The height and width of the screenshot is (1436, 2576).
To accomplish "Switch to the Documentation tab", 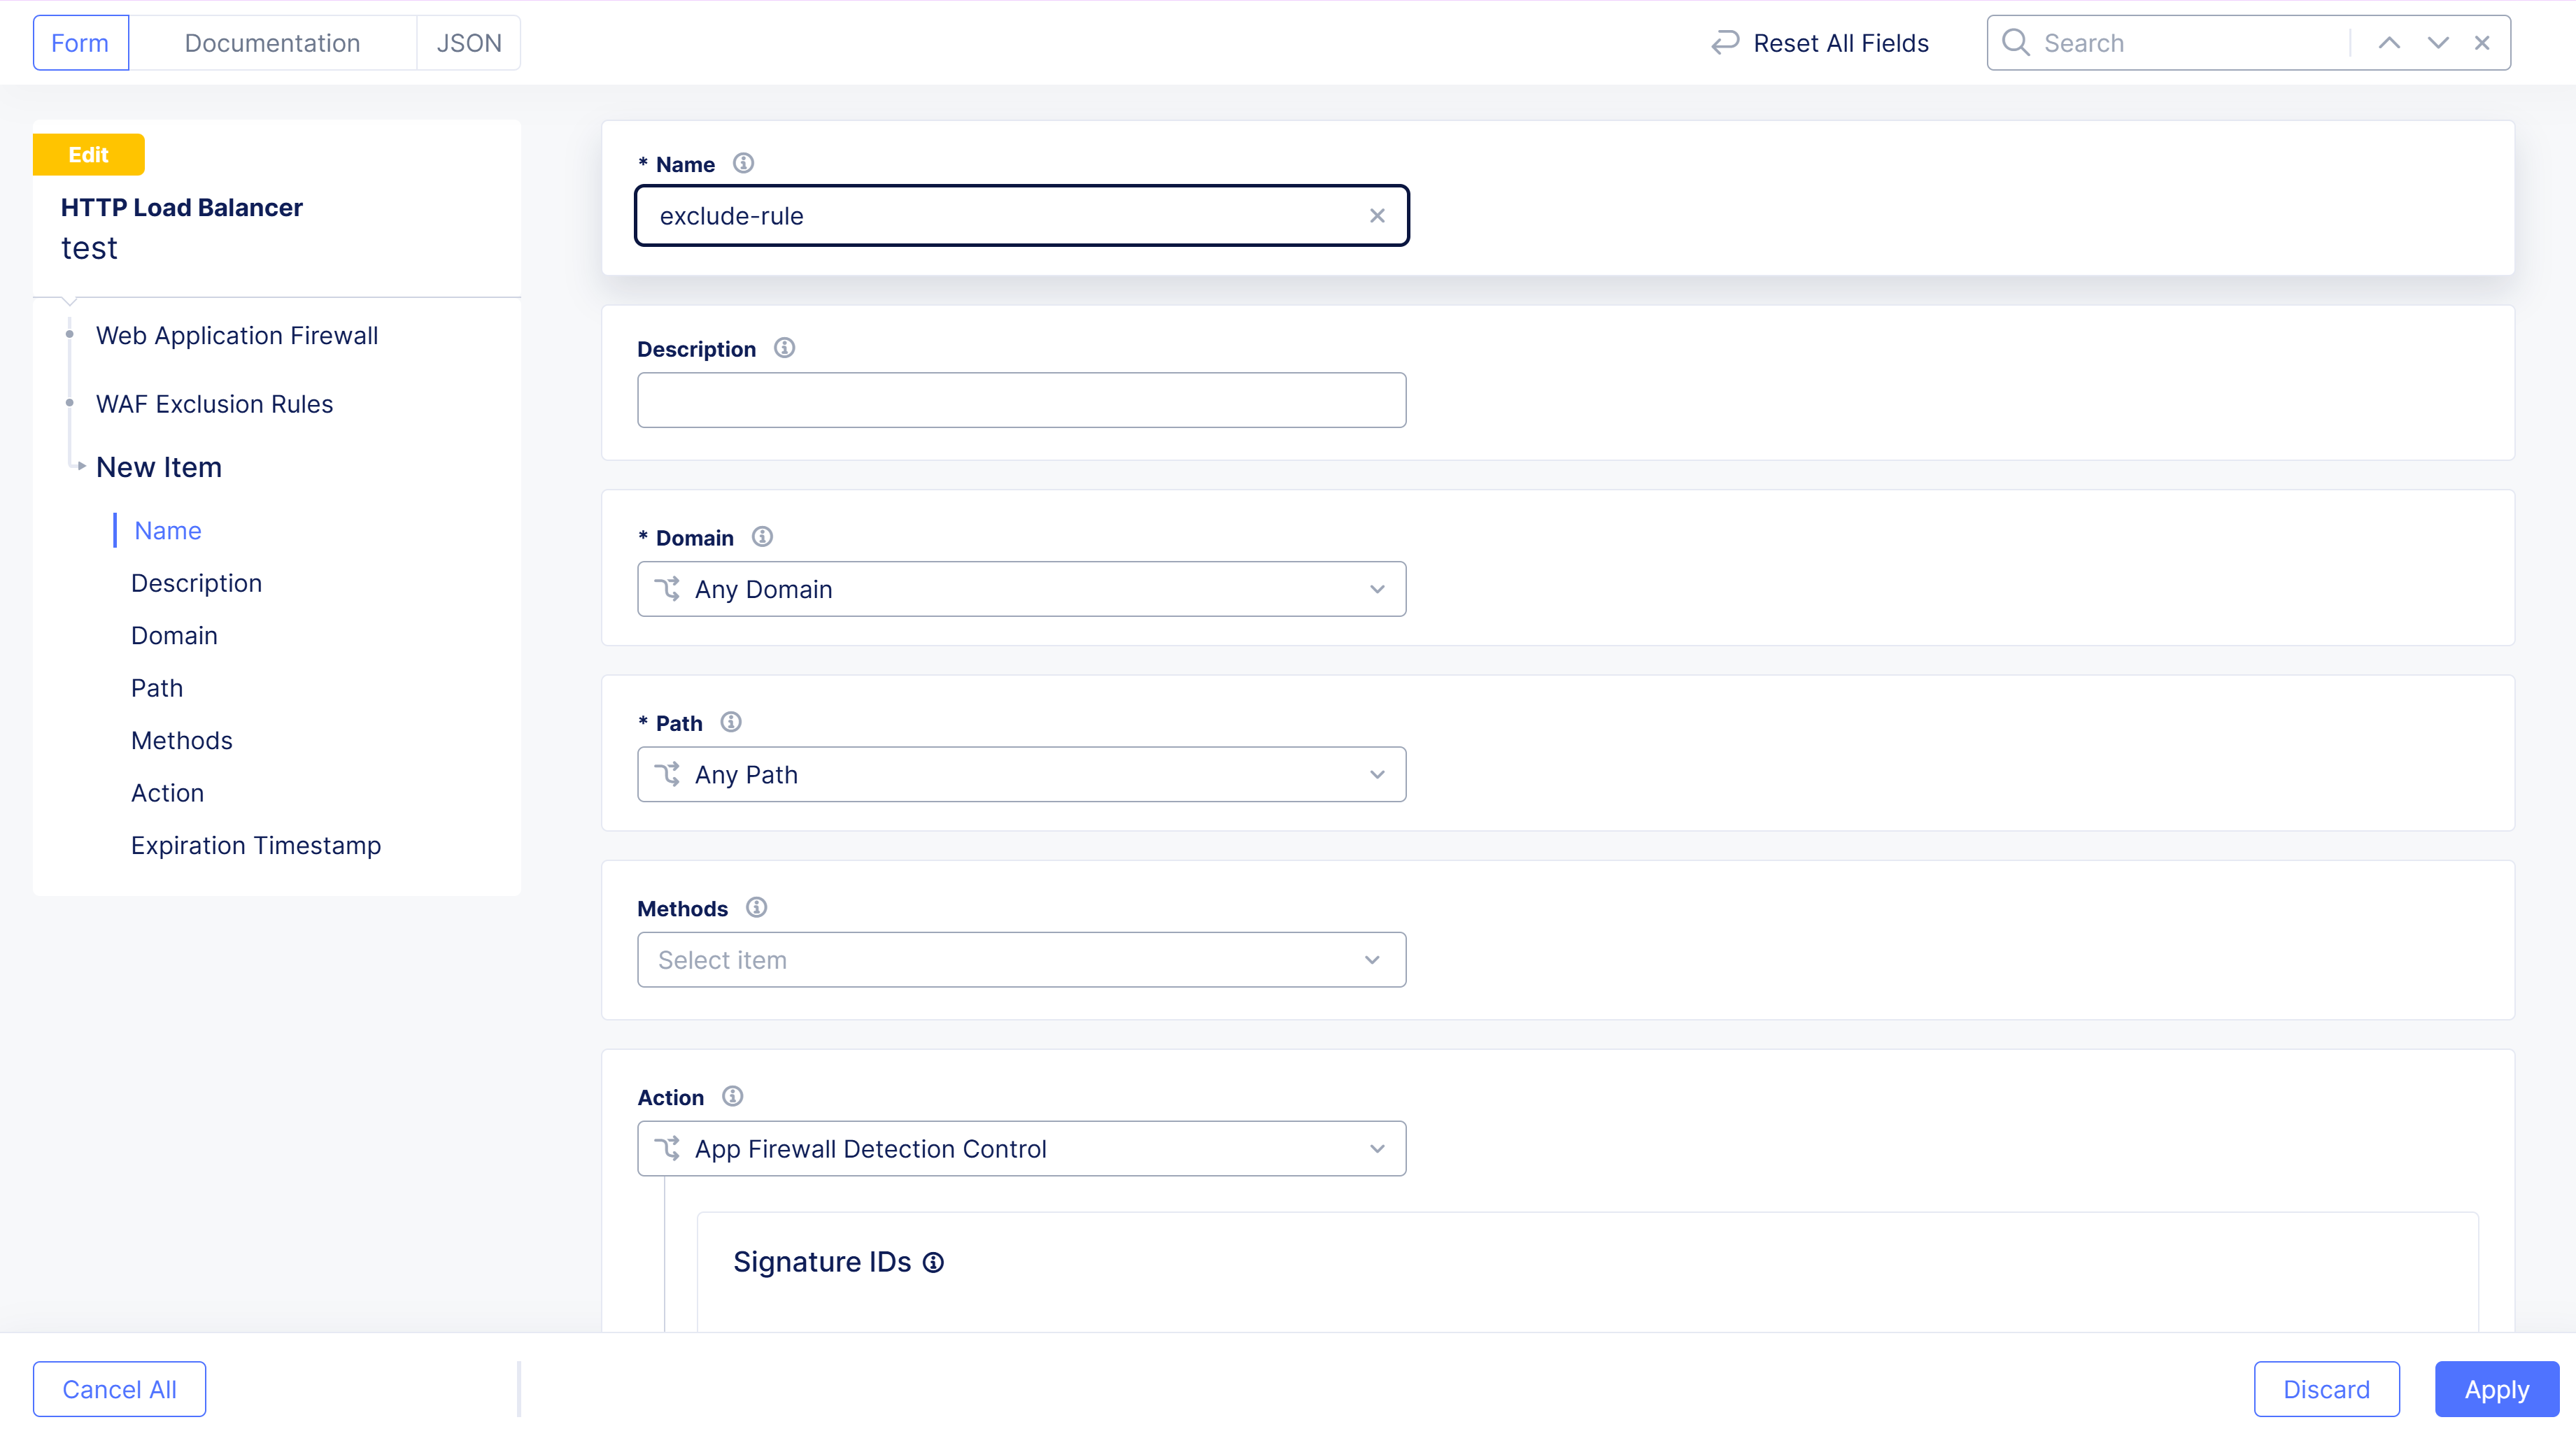I will coord(272,43).
